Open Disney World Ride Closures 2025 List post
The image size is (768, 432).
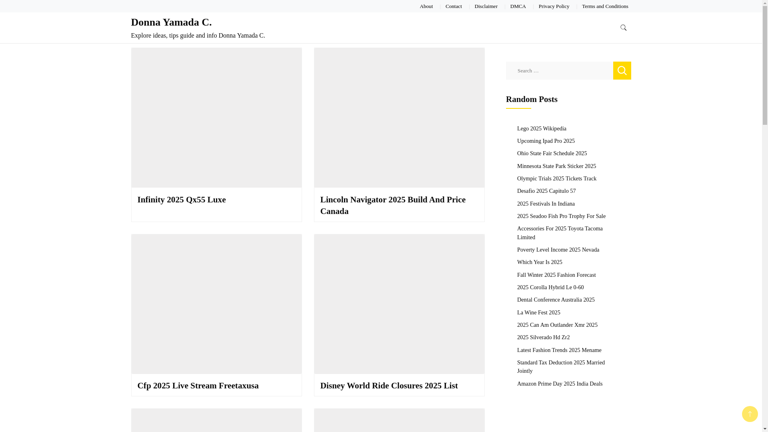389,386
